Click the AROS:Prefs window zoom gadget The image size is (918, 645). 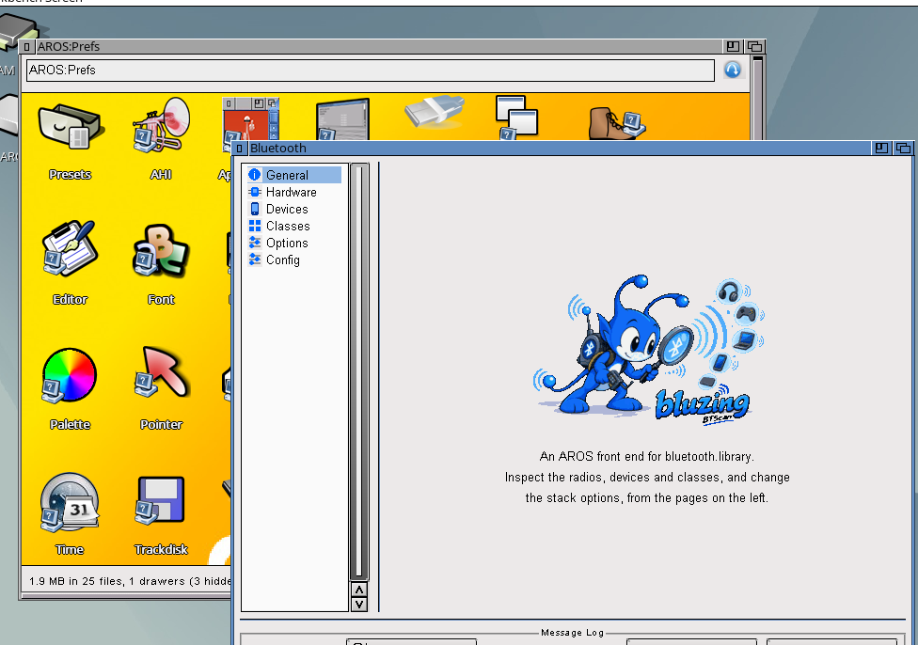coord(733,46)
